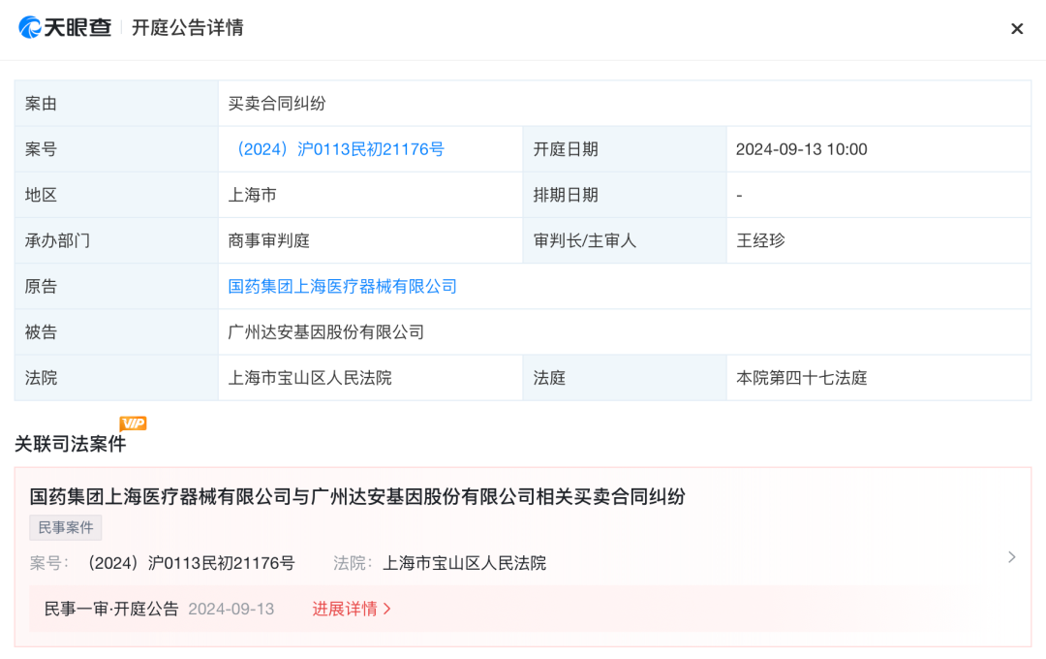Select the presiding judge name 王经珍
The width and height of the screenshot is (1046, 659).
click(x=760, y=240)
